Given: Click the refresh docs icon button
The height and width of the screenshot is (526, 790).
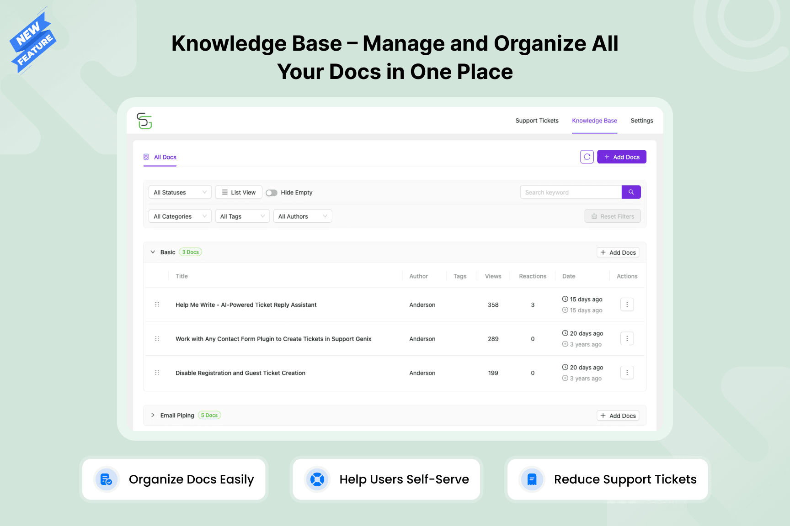Looking at the screenshot, I should point(587,157).
